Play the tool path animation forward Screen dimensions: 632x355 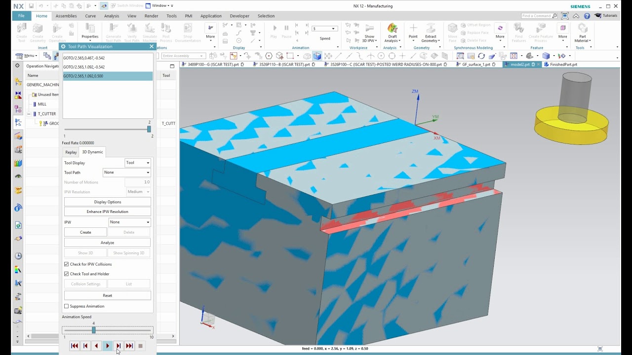[x=108, y=346]
